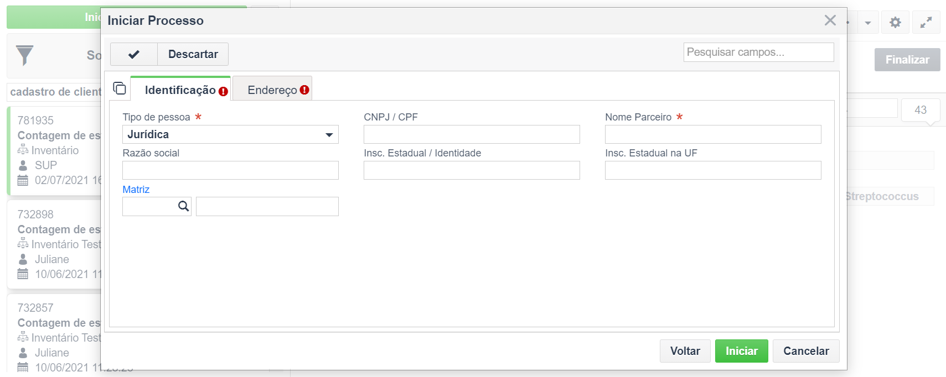Click the expand fullscreen arrows icon
The width and height of the screenshot is (946, 377).
(926, 23)
